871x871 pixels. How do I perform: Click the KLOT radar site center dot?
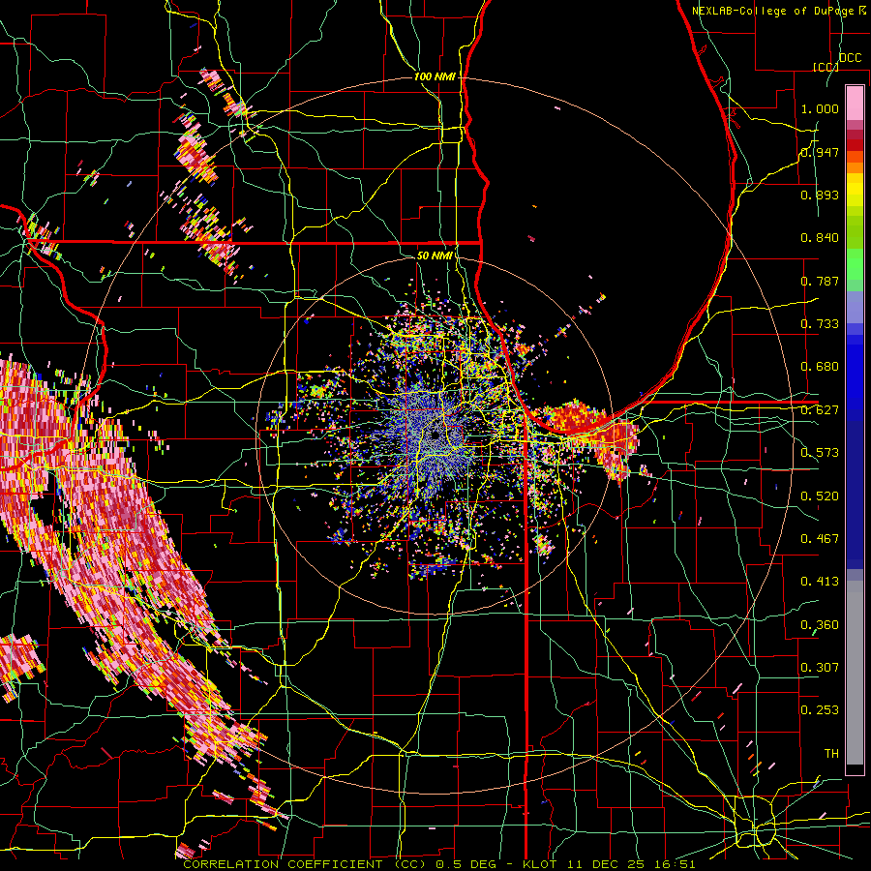click(435, 435)
